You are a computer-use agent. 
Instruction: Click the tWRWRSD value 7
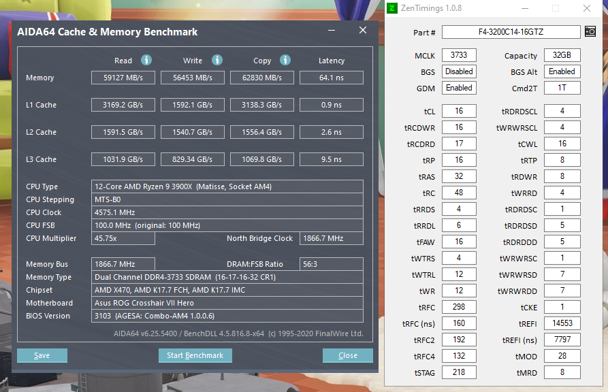coord(562,274)
